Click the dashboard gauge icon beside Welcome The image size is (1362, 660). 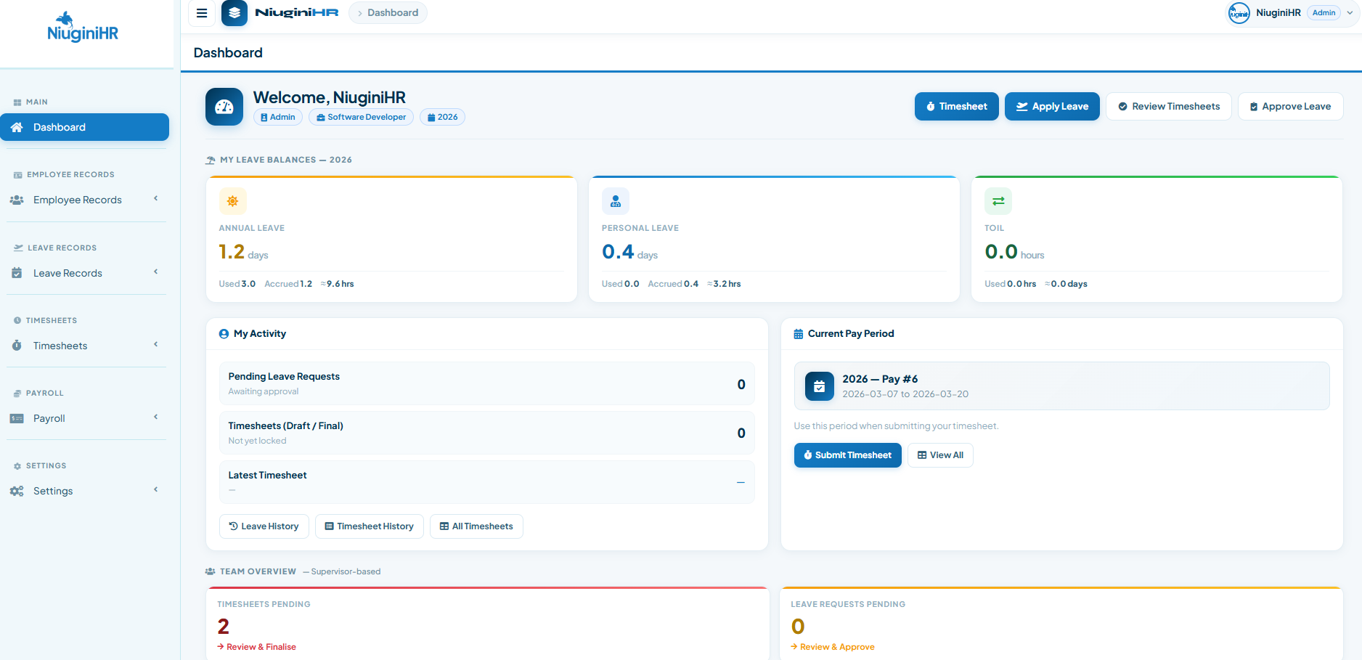[224, 107]
